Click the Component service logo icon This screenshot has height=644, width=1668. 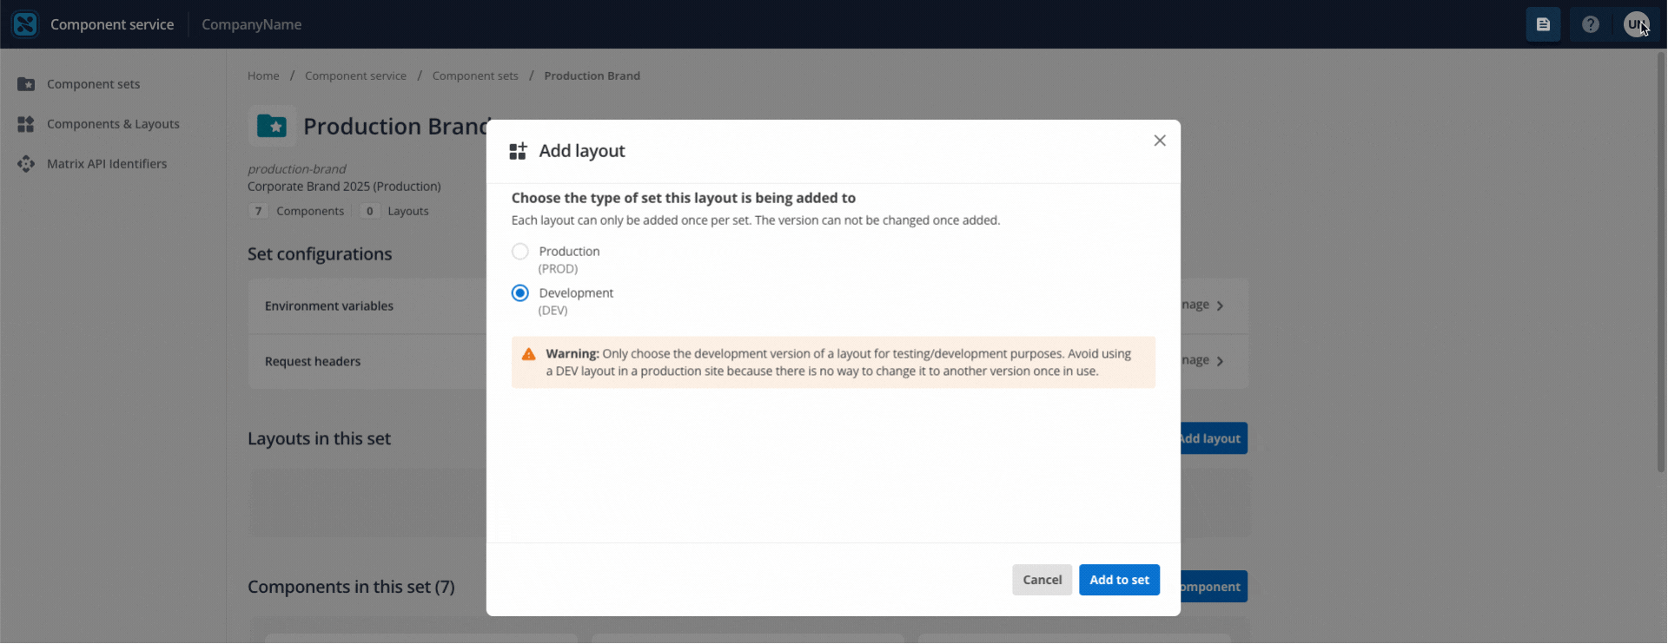[x=25, y=24]
